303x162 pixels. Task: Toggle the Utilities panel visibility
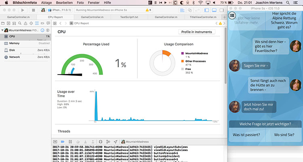[222, 10]
